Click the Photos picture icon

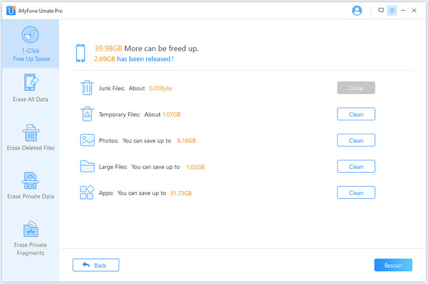87,140
